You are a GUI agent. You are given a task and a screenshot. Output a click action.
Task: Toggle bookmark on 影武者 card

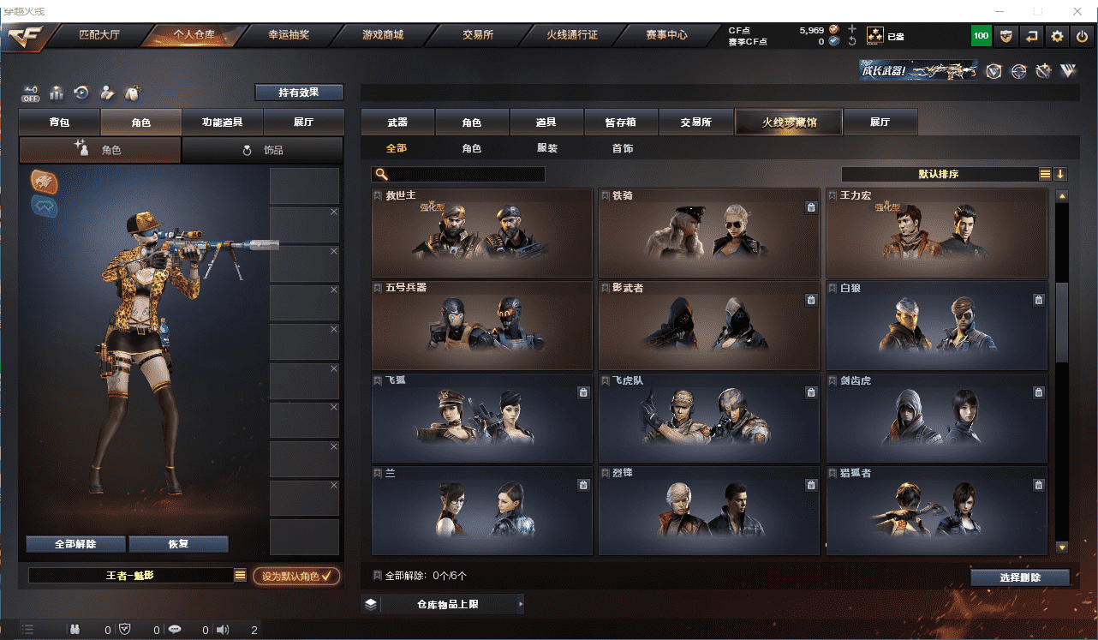point(606,288)
